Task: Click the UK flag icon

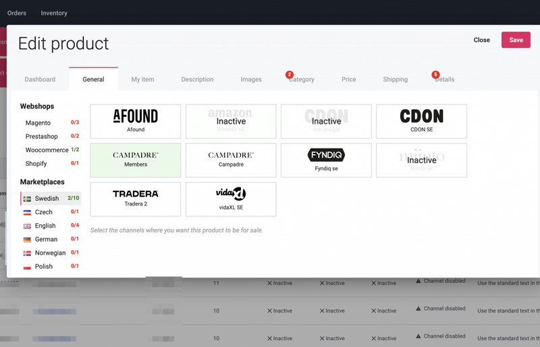Action: 27,226
